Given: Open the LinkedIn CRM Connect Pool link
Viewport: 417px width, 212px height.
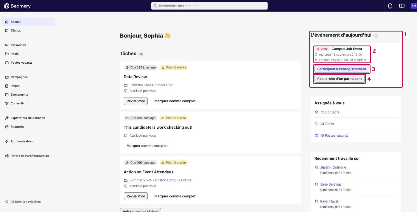Looking at the screenshot, I should 151,85.
